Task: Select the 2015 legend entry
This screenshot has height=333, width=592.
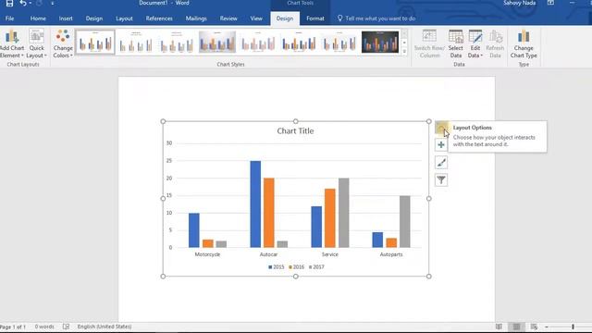Action: point(277,267)
